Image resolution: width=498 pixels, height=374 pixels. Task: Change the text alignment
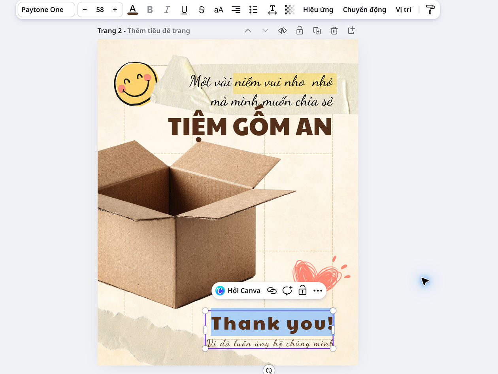tap(236, 9)
